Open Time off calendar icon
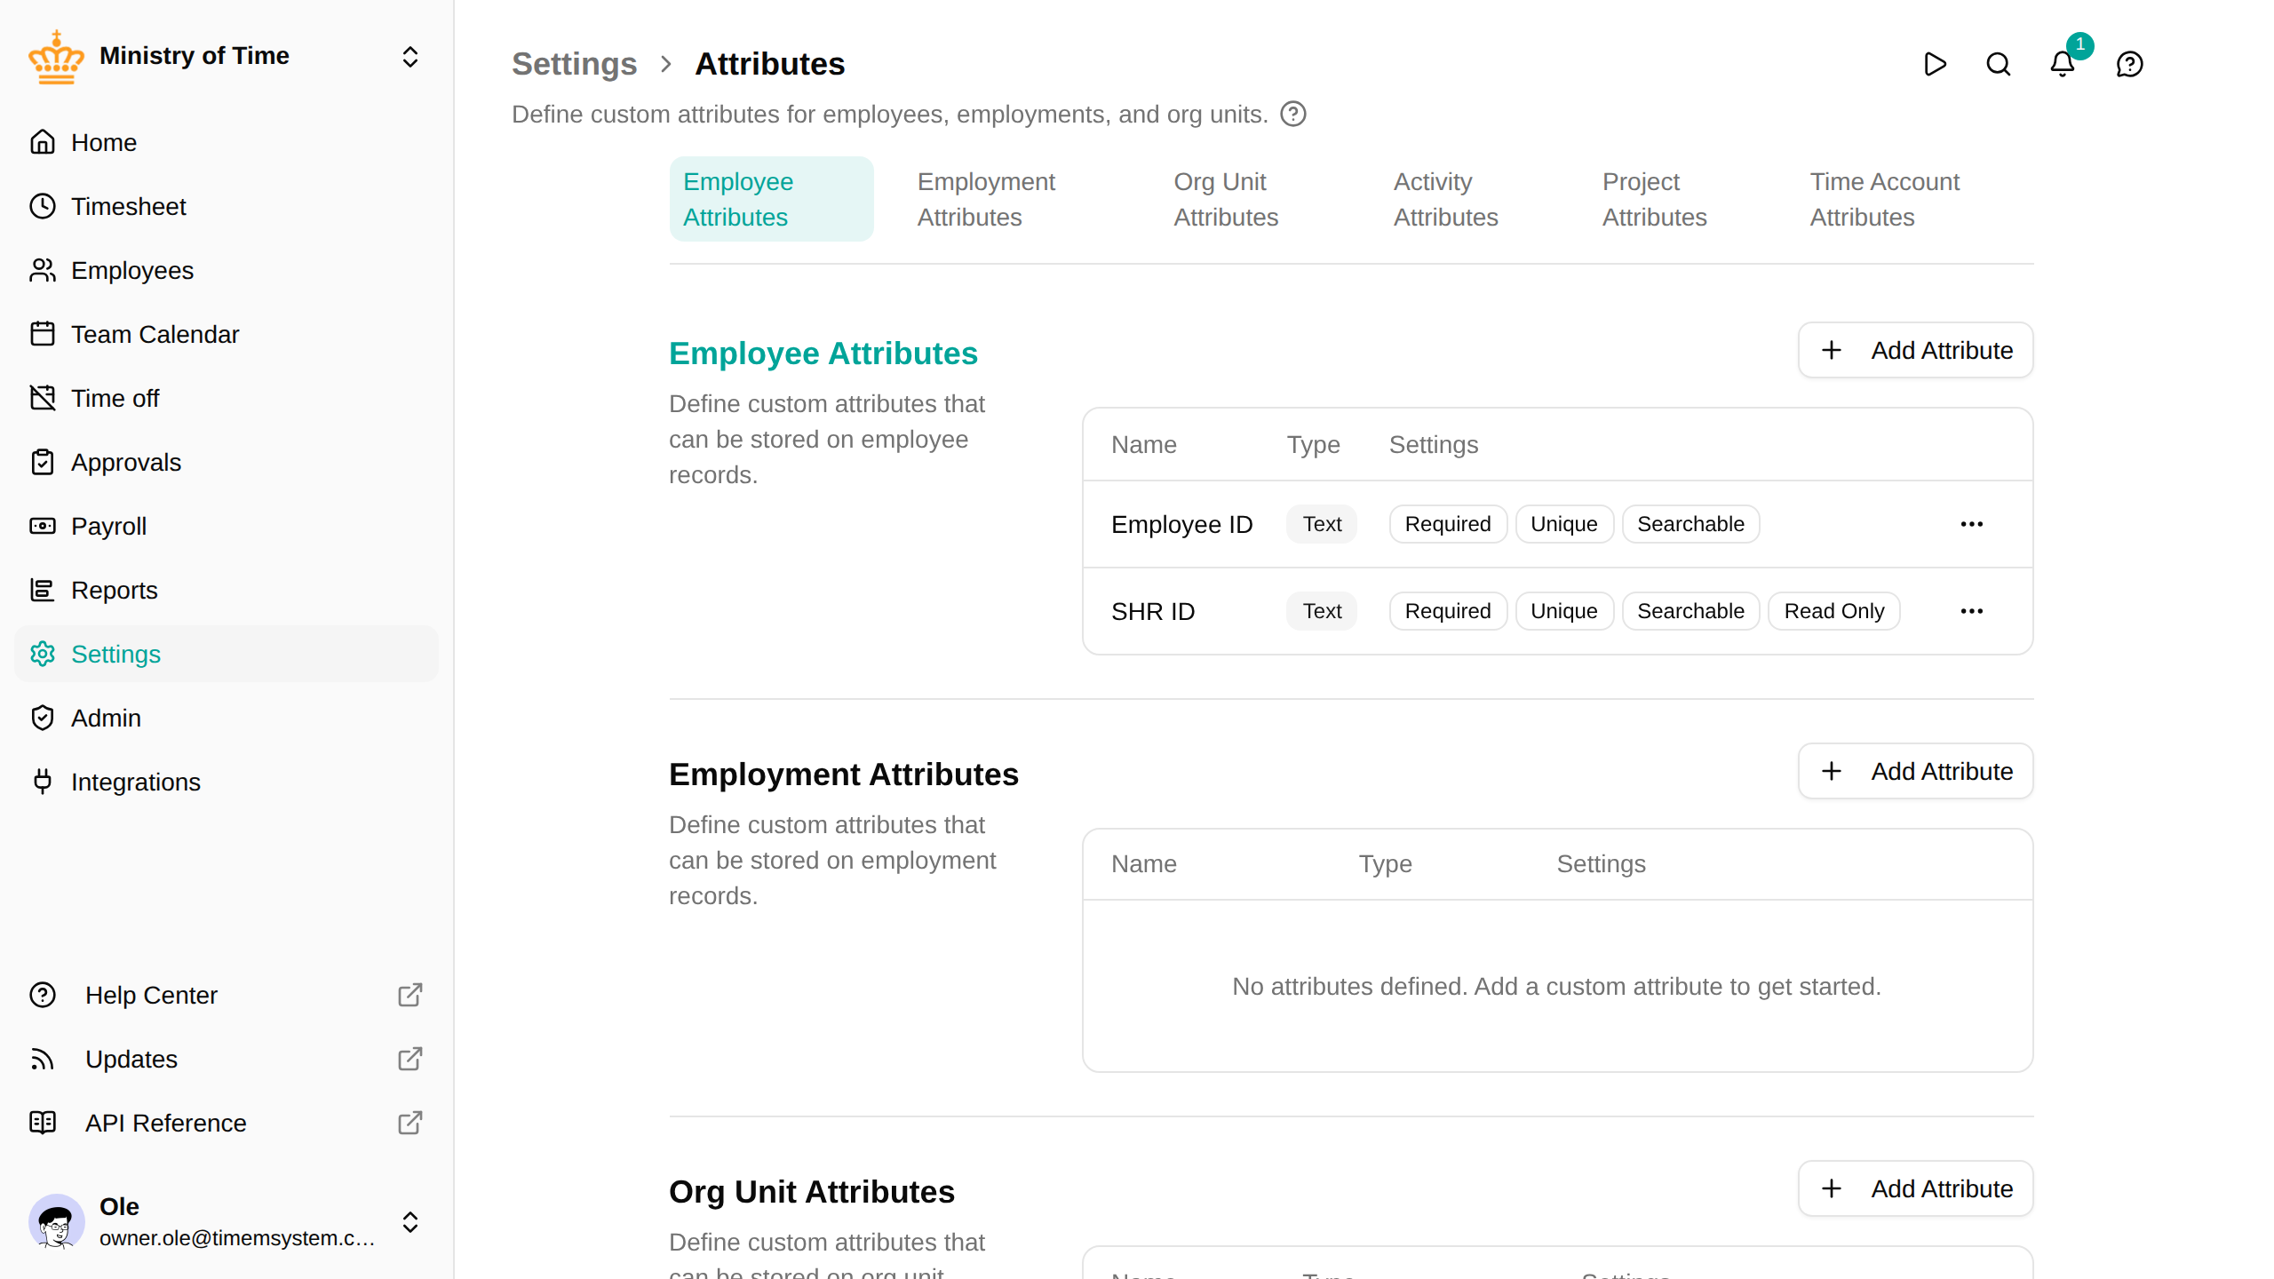 pos(43,398)
